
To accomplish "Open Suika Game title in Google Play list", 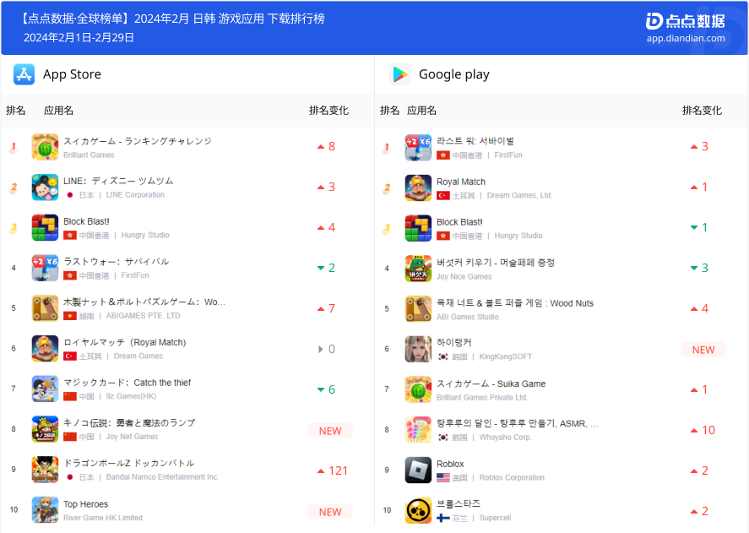I will (491, 383).
